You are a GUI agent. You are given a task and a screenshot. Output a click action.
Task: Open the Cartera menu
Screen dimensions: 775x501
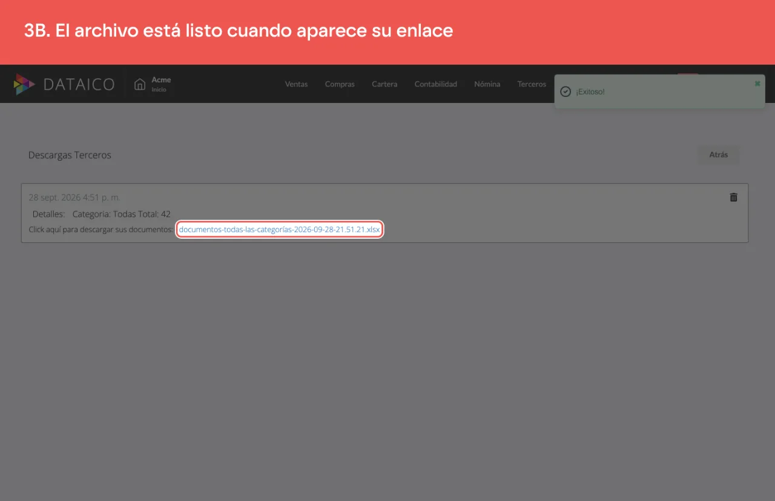click(384, 84)
